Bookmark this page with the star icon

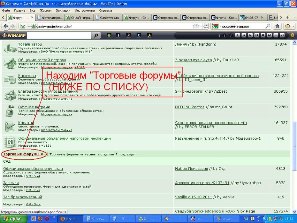pos(195,26)
